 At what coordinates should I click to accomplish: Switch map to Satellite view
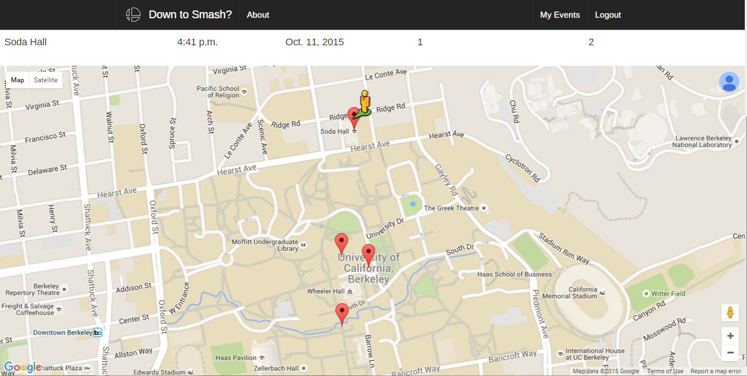46,80
